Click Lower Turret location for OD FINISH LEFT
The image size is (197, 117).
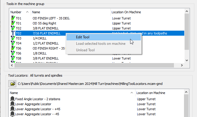click(121, 18)
